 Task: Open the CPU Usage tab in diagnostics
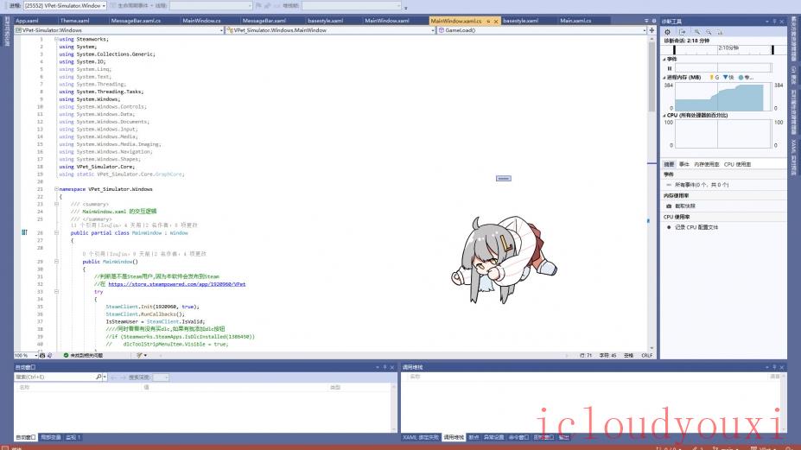[737, 164]
